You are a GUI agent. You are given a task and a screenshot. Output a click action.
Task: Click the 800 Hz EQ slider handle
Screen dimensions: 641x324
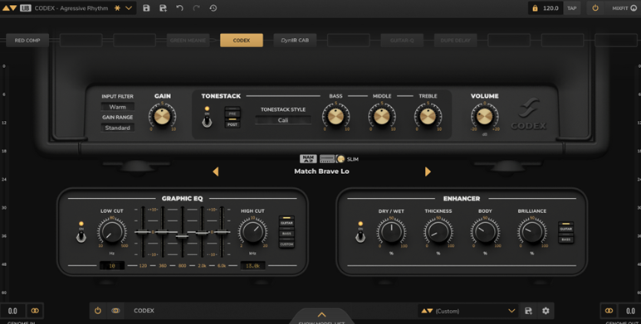tap(182, 236)
